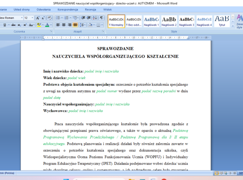Switch to Draft view
This screenshot has width=243, height=180.
(x=235, y=173)
